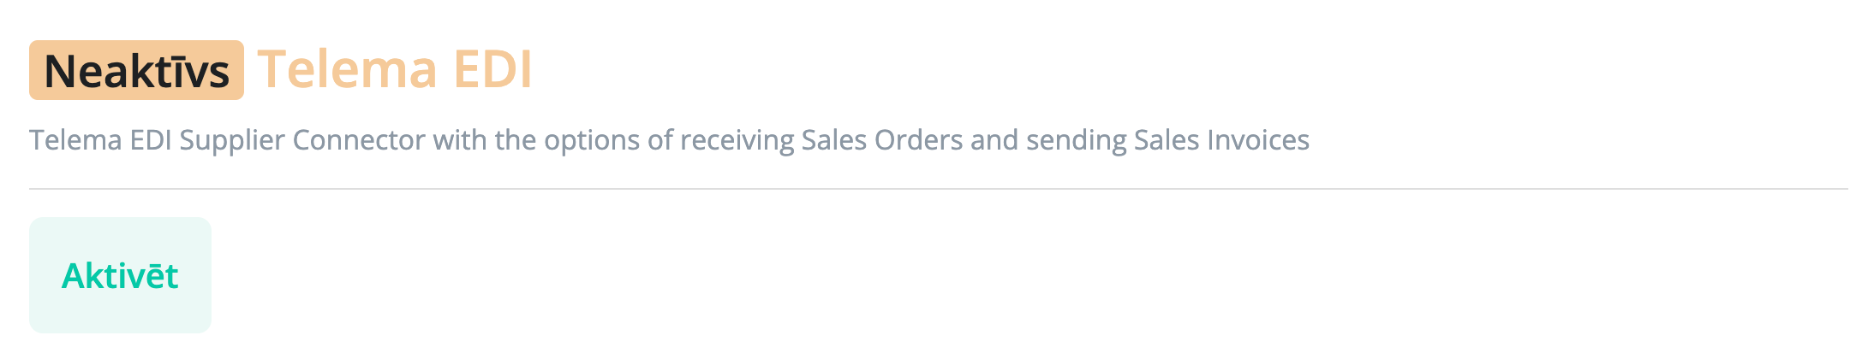
Task: Click the green Aktivēt label text
Action: pos(120,275)
